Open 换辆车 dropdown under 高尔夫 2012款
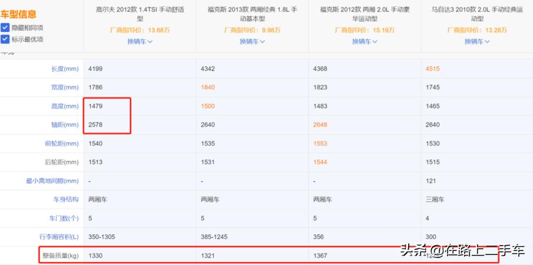 click(x=140, y=41)
